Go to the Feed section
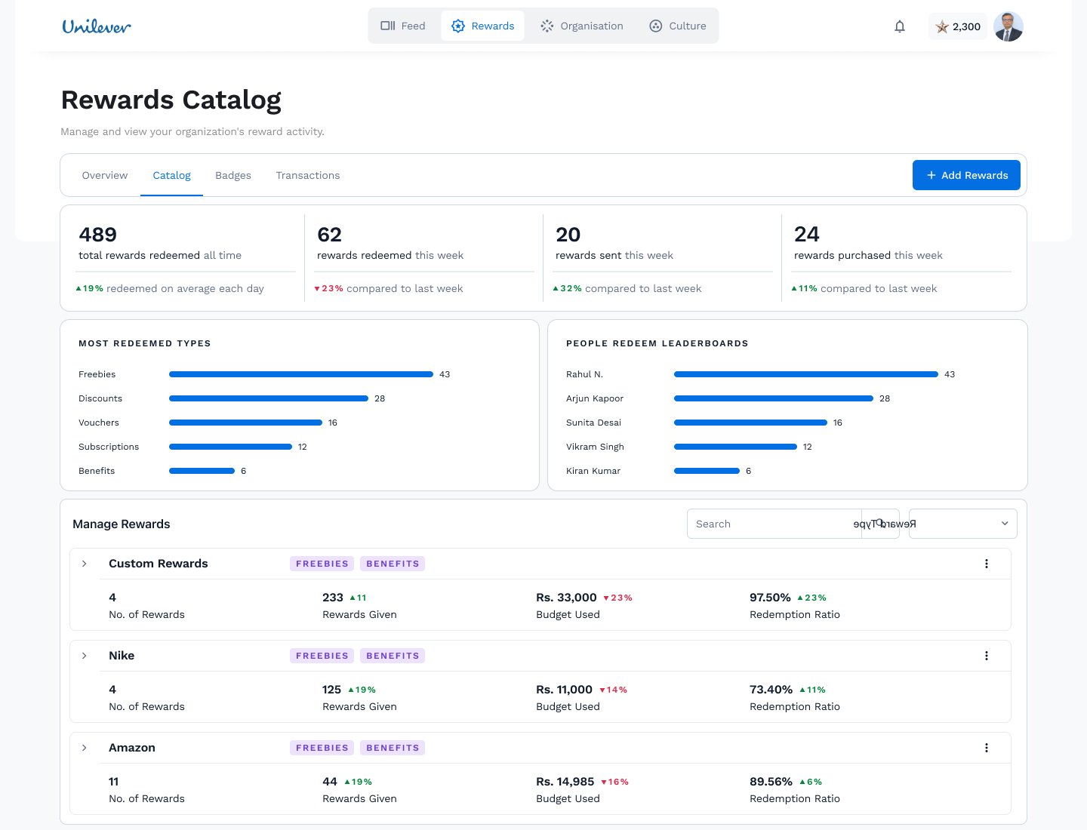 [x=404, y=26]
